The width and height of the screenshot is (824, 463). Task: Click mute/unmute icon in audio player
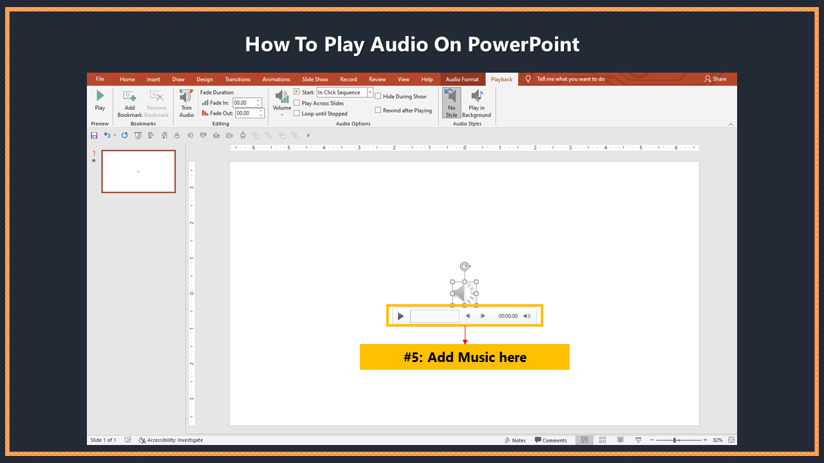[x=527, y=316]
